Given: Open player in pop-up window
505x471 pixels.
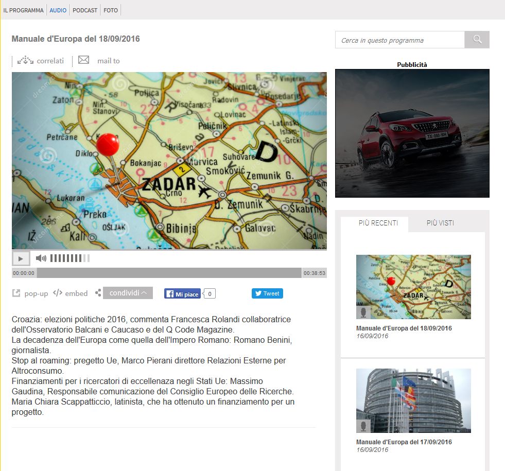Looking at the screenshot, I should click(16, 293).
